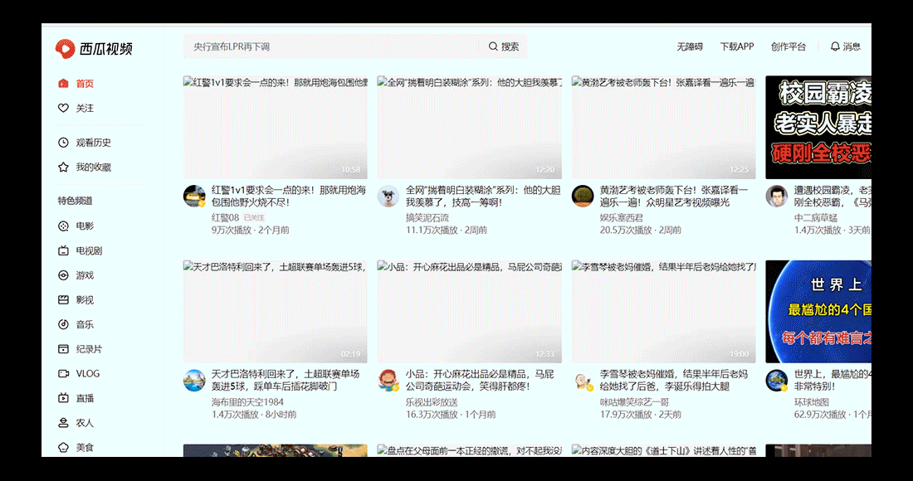Click the 关注 heart icon
This screenshot has height=481, width=913.
point(63,108)
